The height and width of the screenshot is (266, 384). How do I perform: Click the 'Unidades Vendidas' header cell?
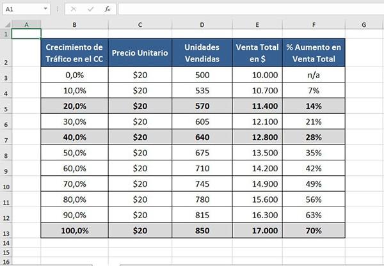coord(202,53)
